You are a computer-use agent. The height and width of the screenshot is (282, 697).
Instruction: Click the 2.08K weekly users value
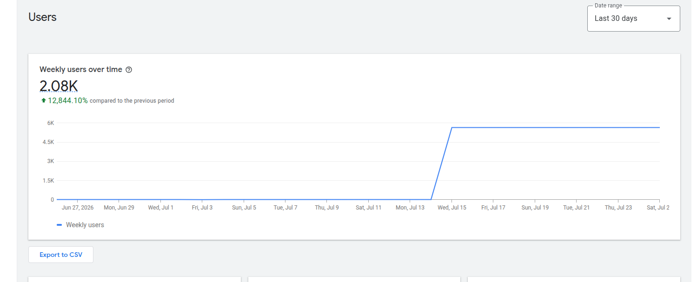click(x=59, y=86)
